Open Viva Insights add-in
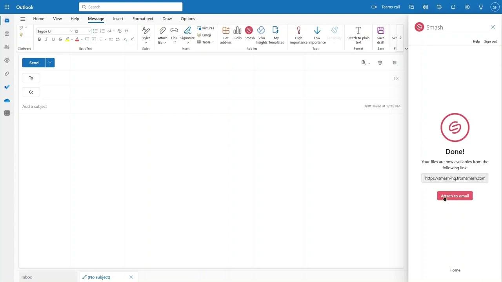The width and height of the screenshot is (502, 282). (x=261, y=35)
